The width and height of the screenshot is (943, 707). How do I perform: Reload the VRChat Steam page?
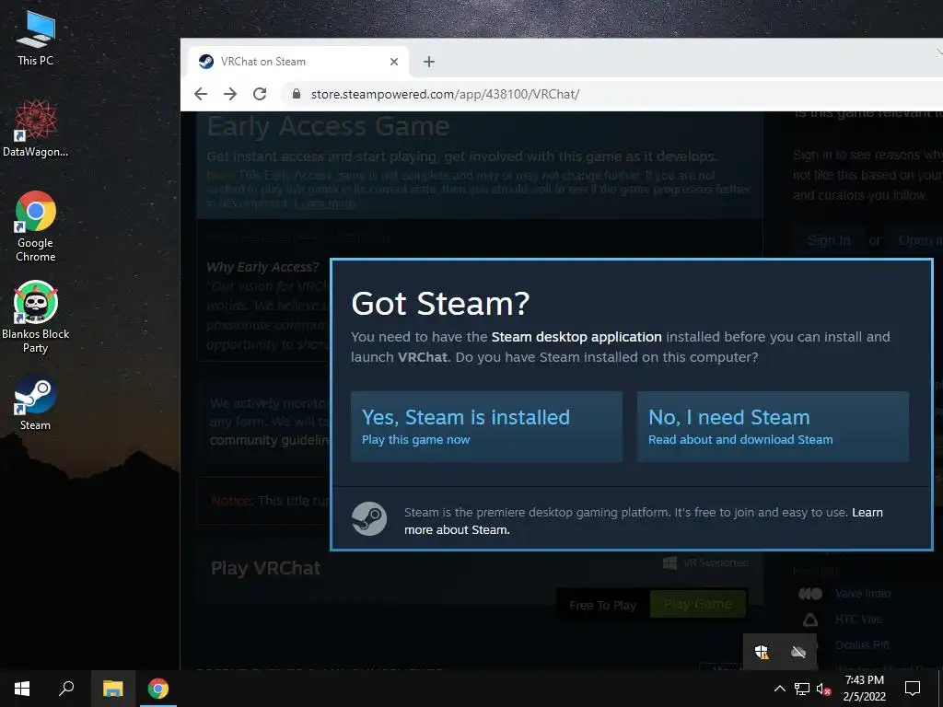coord(260,94)
